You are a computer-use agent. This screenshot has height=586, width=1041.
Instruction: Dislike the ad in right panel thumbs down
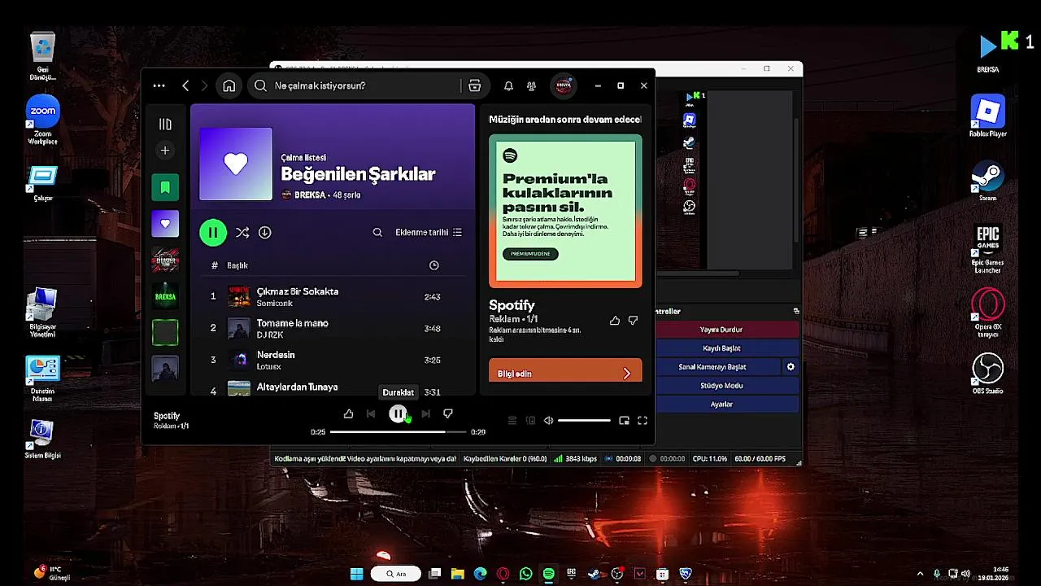pyautogui.click(x=634, y=321)
